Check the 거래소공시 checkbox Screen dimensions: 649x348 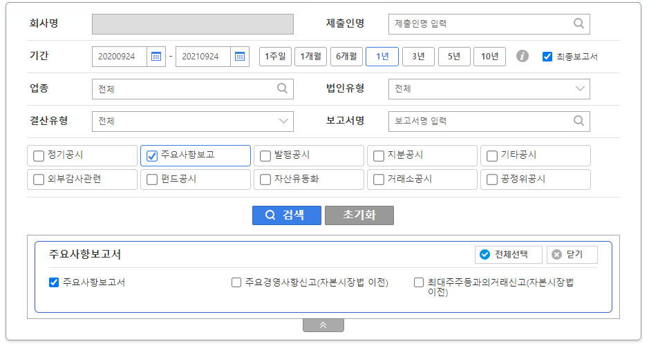pos(379,180)
